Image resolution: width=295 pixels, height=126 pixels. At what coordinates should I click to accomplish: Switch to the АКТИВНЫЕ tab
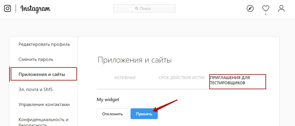[125, 78]
